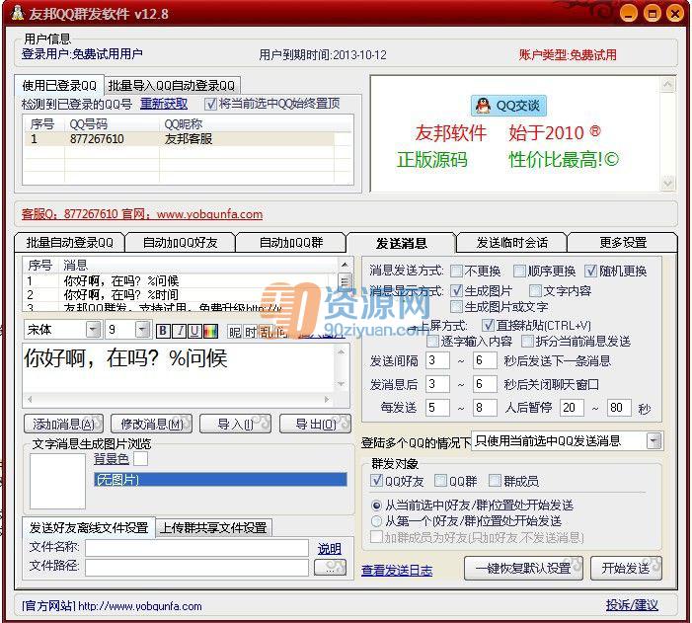This screenshot has height=623, width=692.
Task: Open 上传群共享文件设置 tab
Action: point(213,527)
